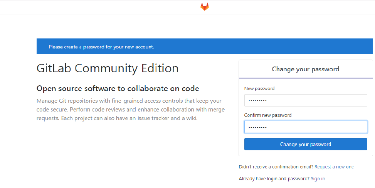Follow the Sign in link

click(318, 179)
